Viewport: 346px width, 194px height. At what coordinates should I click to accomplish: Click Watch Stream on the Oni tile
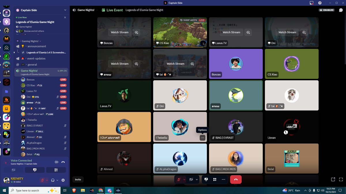pyautogui.click(x=287, y=32)
